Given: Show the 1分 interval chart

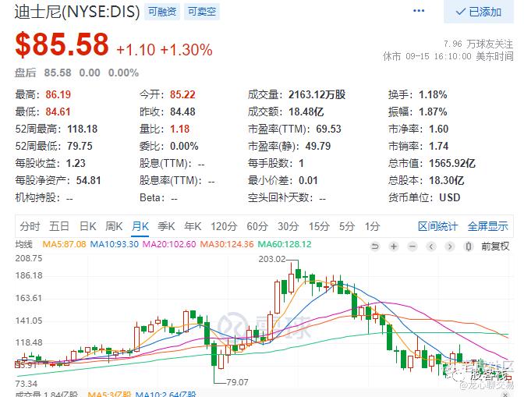Looking at the screenshot, I should point(372,226).
